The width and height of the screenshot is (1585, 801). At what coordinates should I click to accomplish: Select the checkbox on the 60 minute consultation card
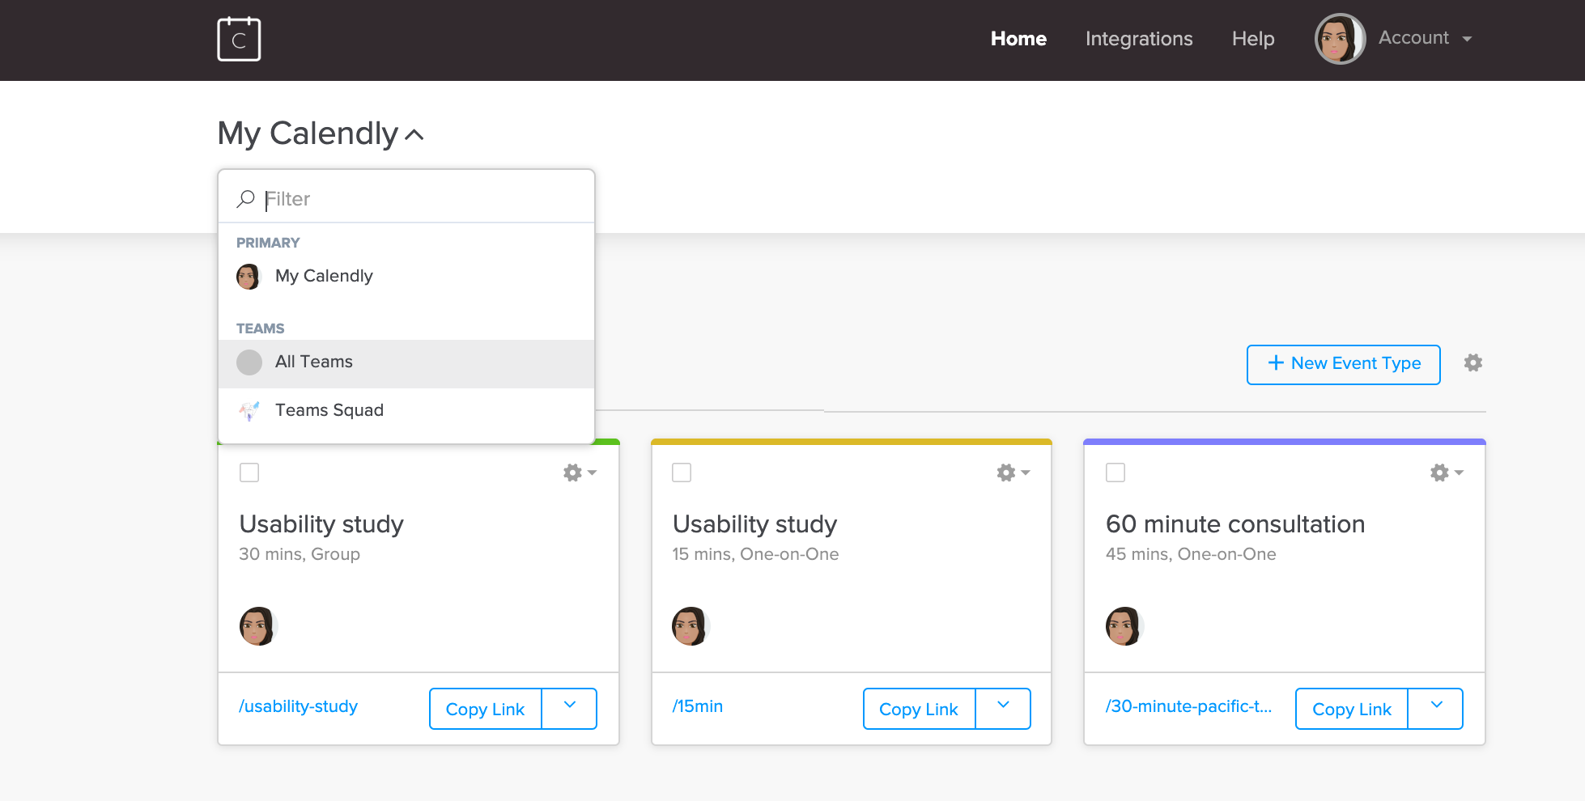(1115, 473)
